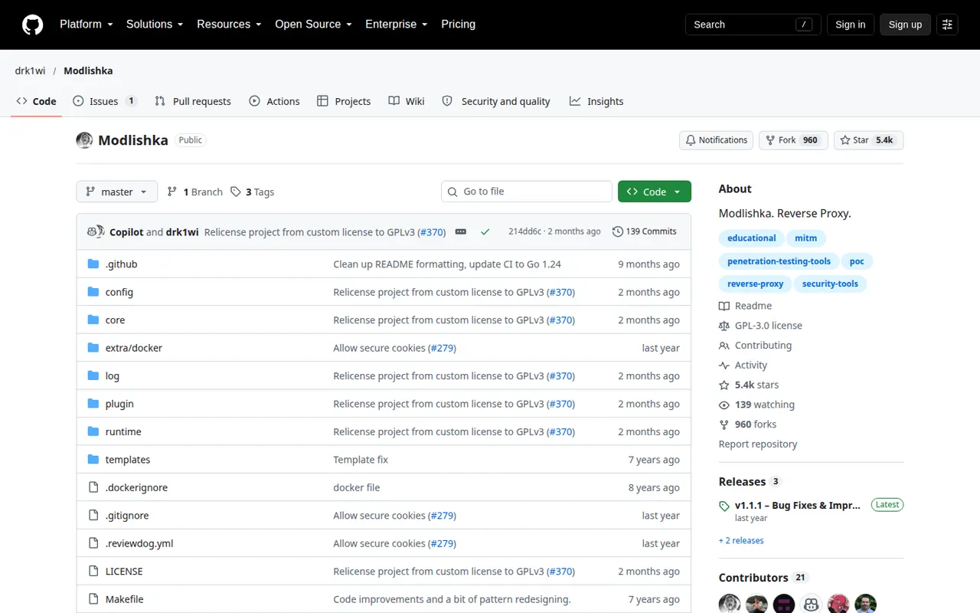Expand the Enterprise menu
Image resolution: width=980 pixels, height=613 pixels.
(397, 25)
